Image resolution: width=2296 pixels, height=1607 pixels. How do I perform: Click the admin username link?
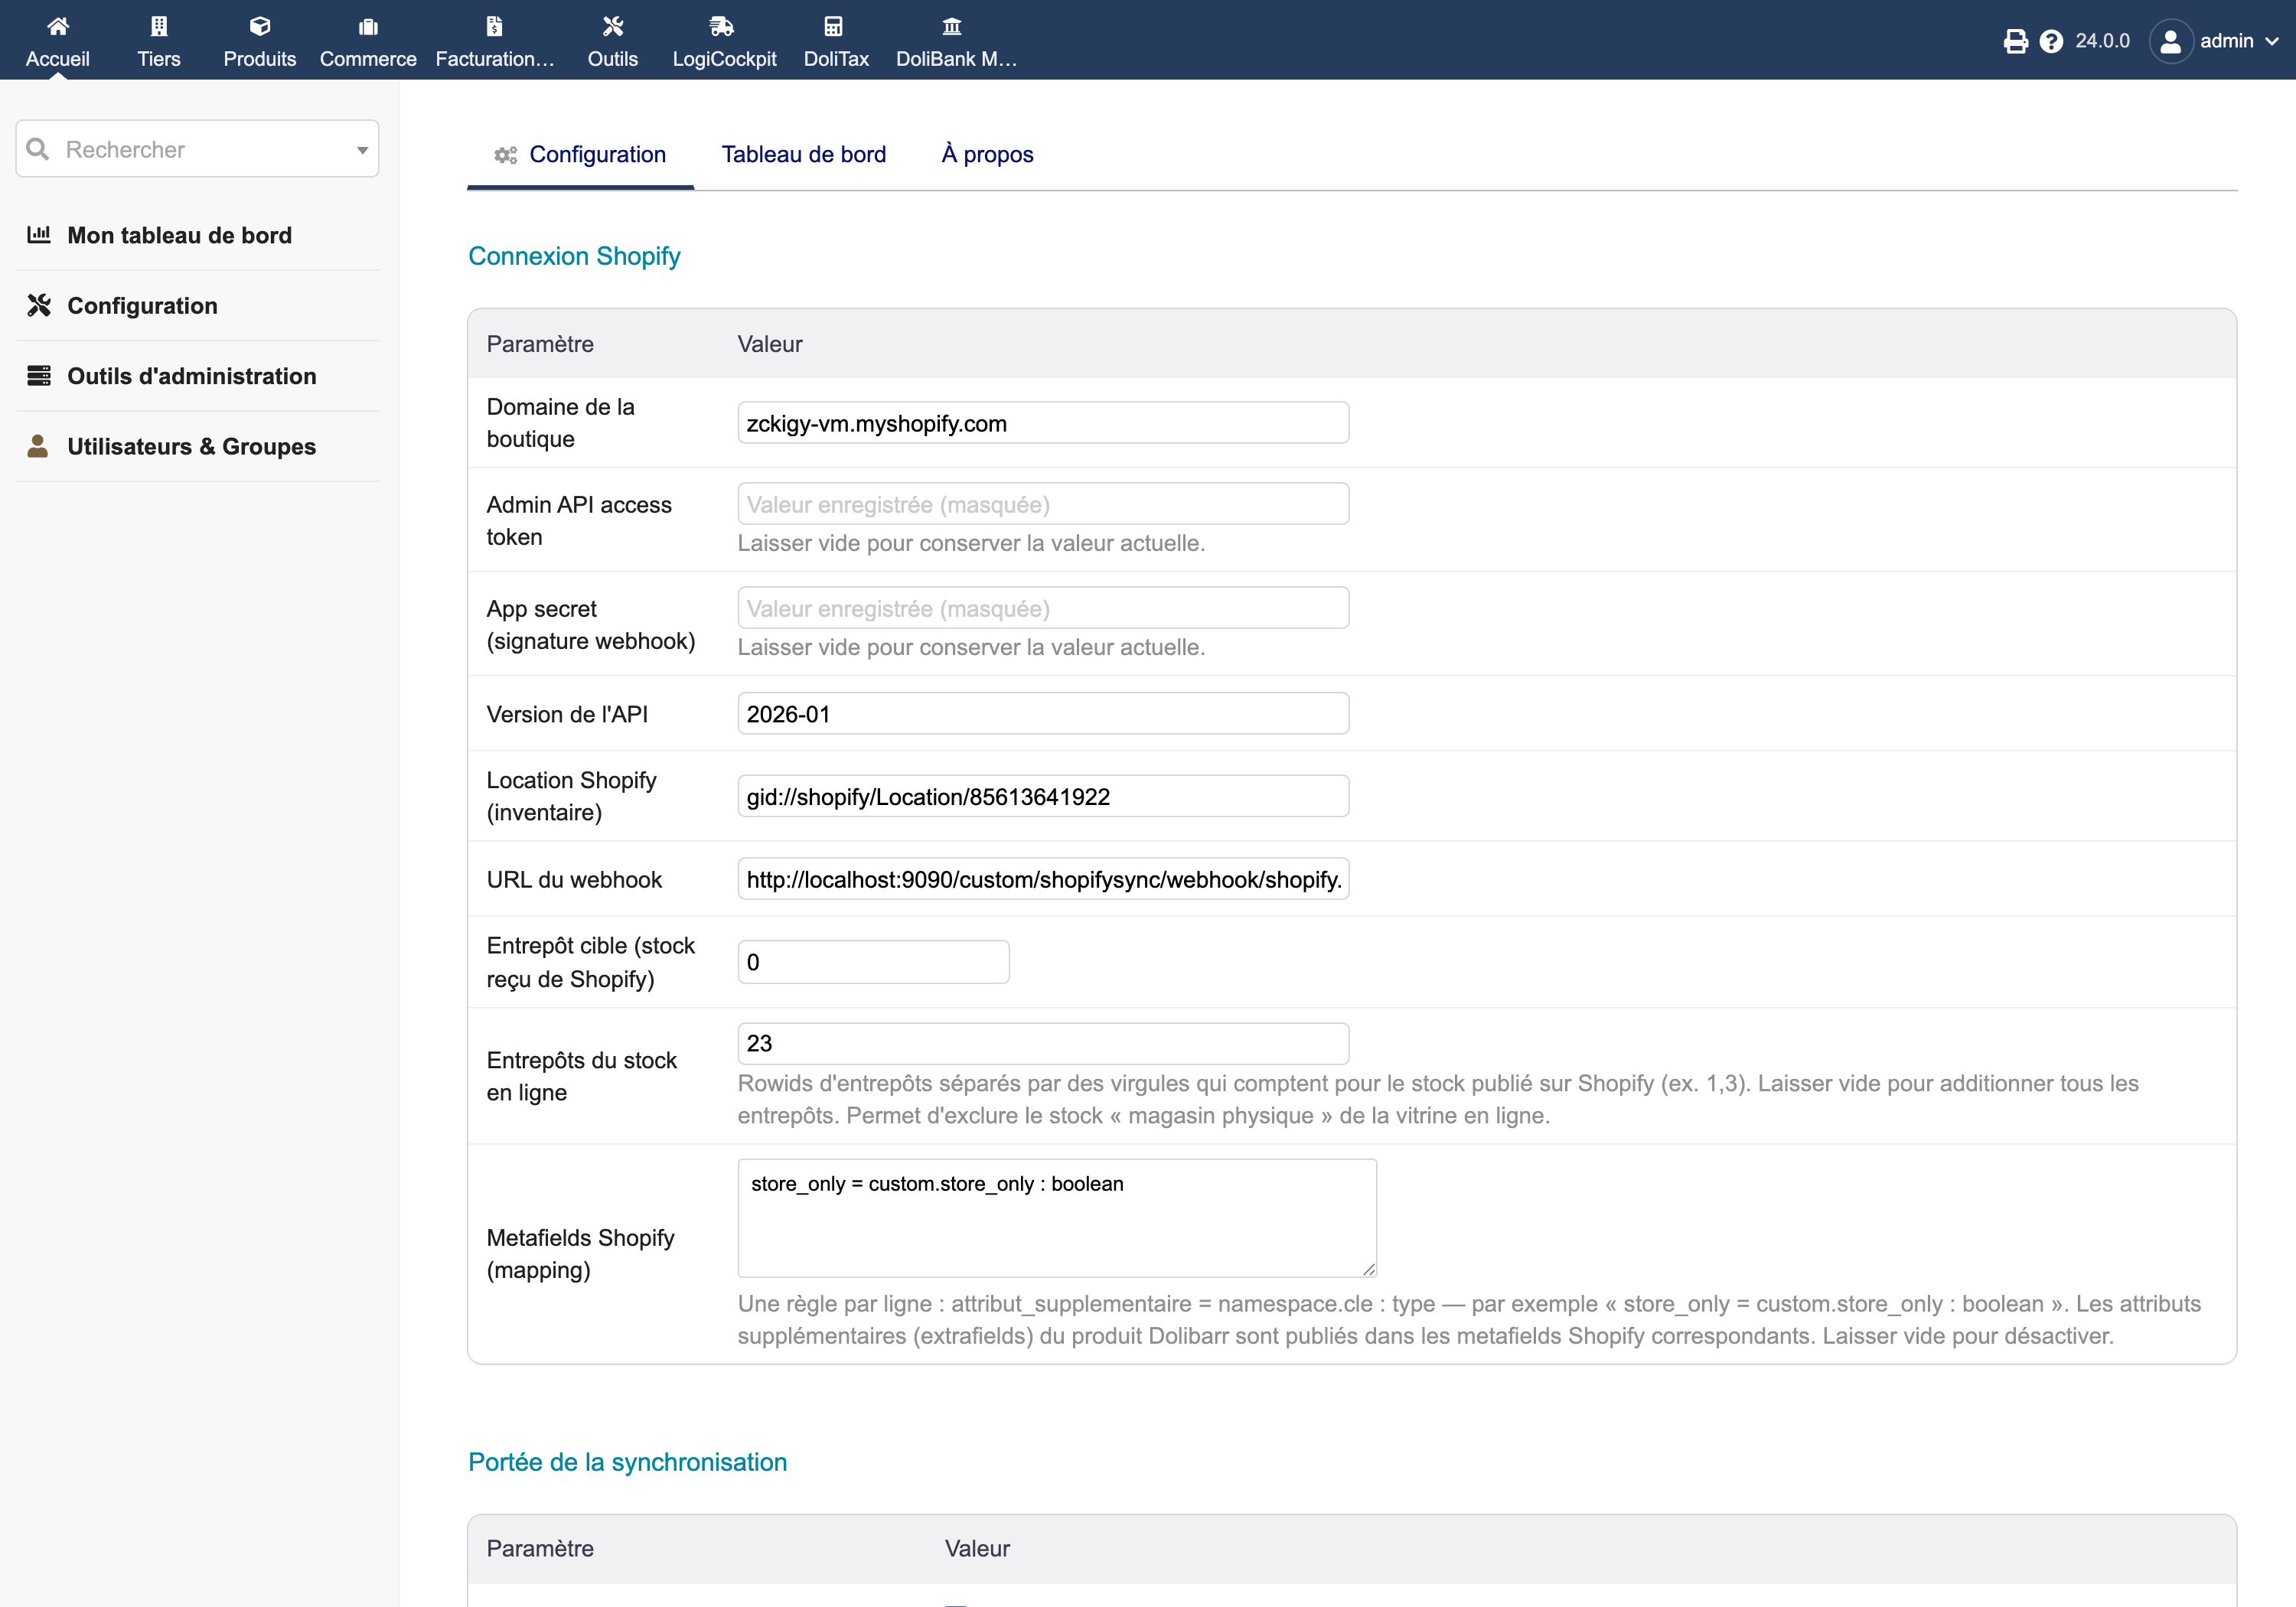tap(2226, 41)
